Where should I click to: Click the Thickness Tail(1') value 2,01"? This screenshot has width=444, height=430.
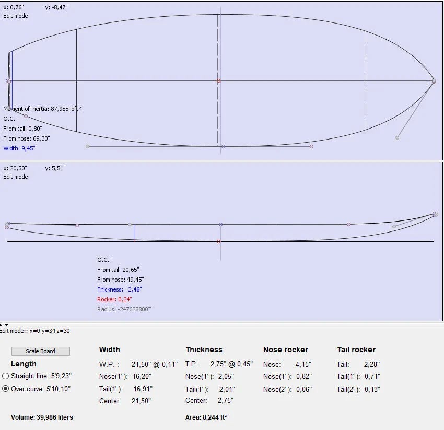pos(227,389)
